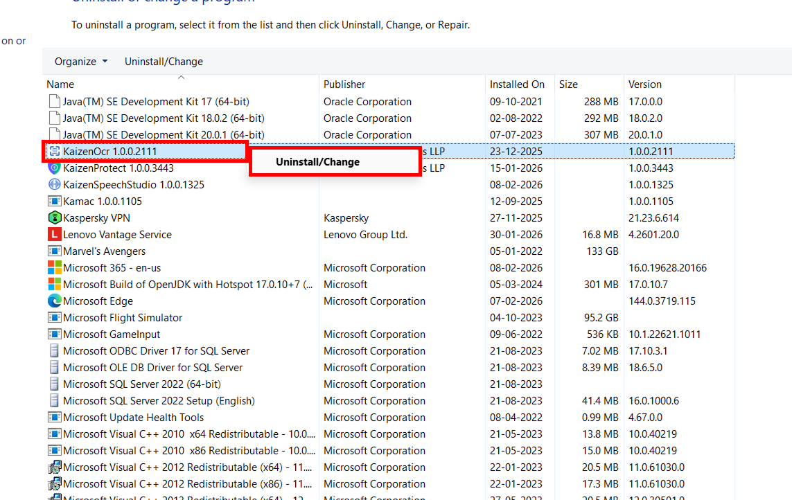This screenshot has width=792, height=500.
Task: Click the Java SE Development Kit 17 icon
Action: (54, 102)
